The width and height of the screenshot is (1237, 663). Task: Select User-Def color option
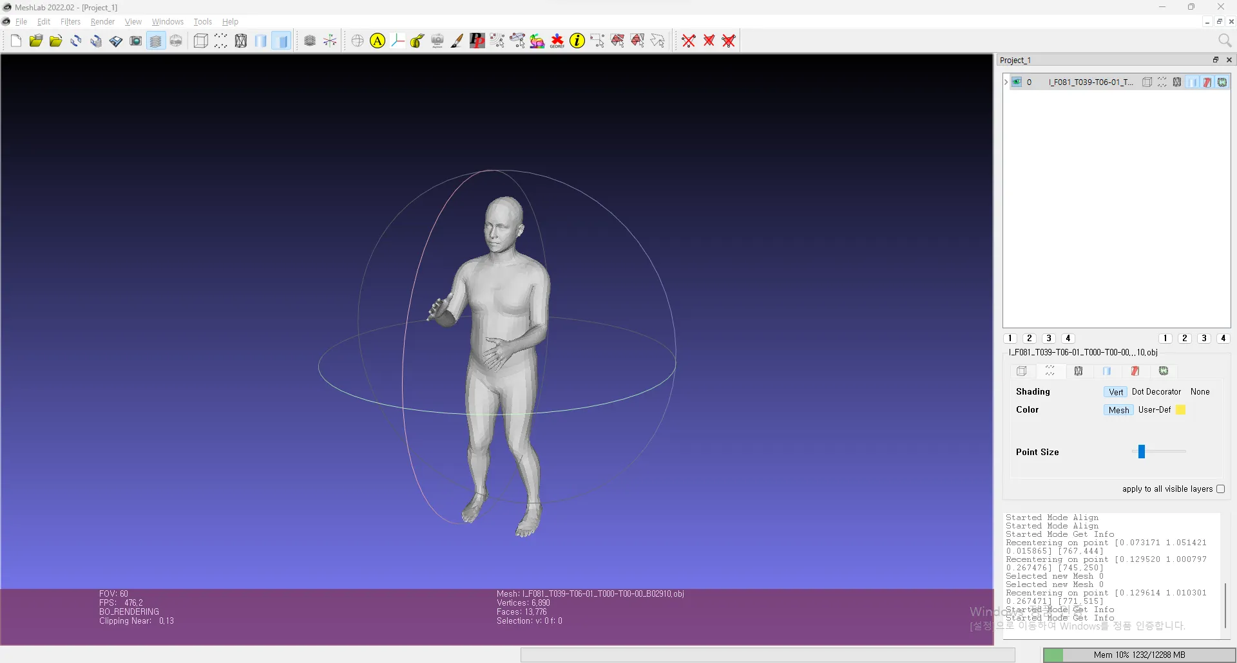tap(1154, 410)
